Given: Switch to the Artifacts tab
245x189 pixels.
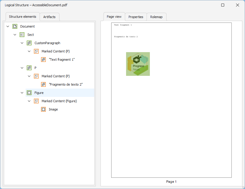Looking at the screenshot, I should [49, 17].
